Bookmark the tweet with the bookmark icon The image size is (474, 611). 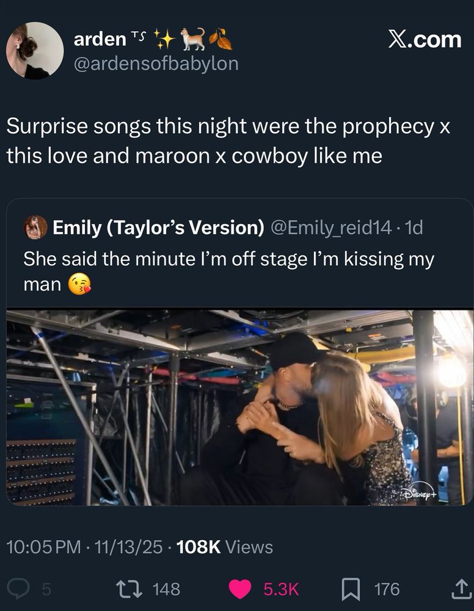350,589
